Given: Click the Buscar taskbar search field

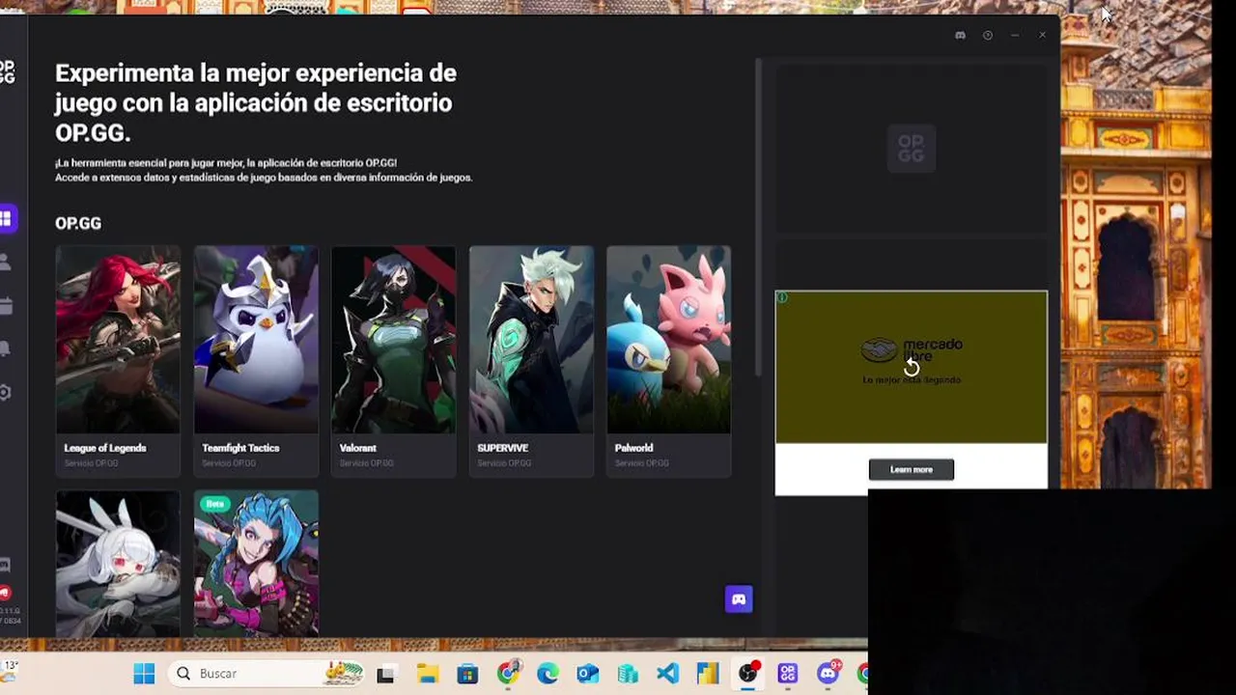Looking at the screenshot, I should click(267, 674).
